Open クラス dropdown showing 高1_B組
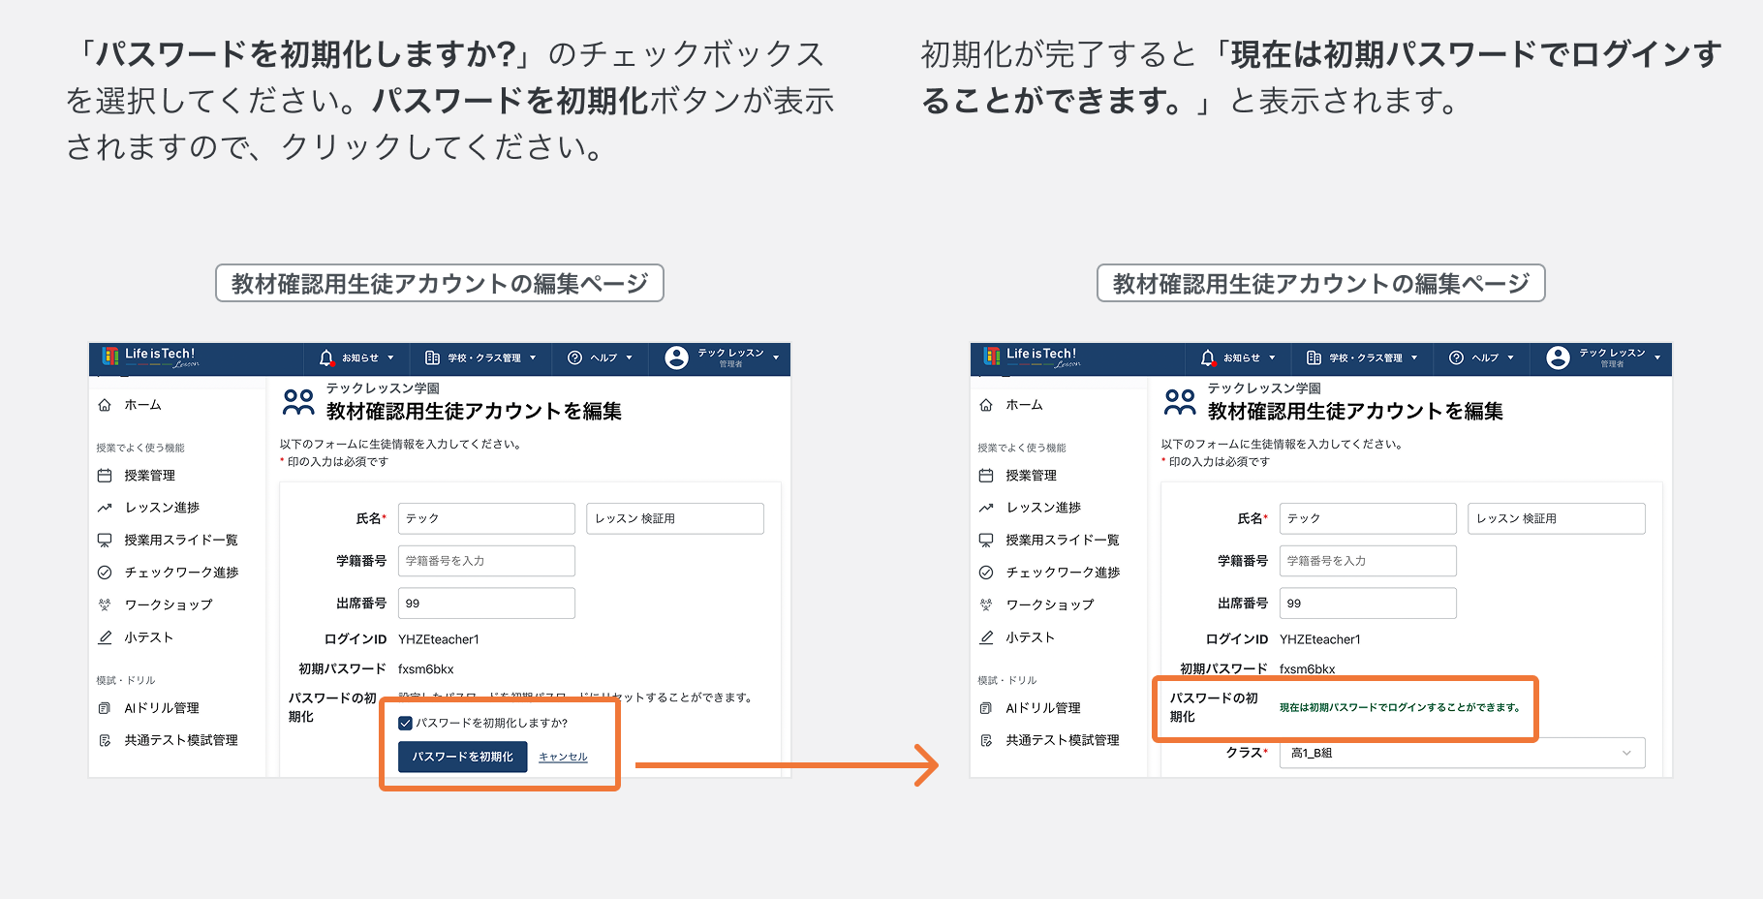Screen dimensions: 1763x899 coord(1463,753)
